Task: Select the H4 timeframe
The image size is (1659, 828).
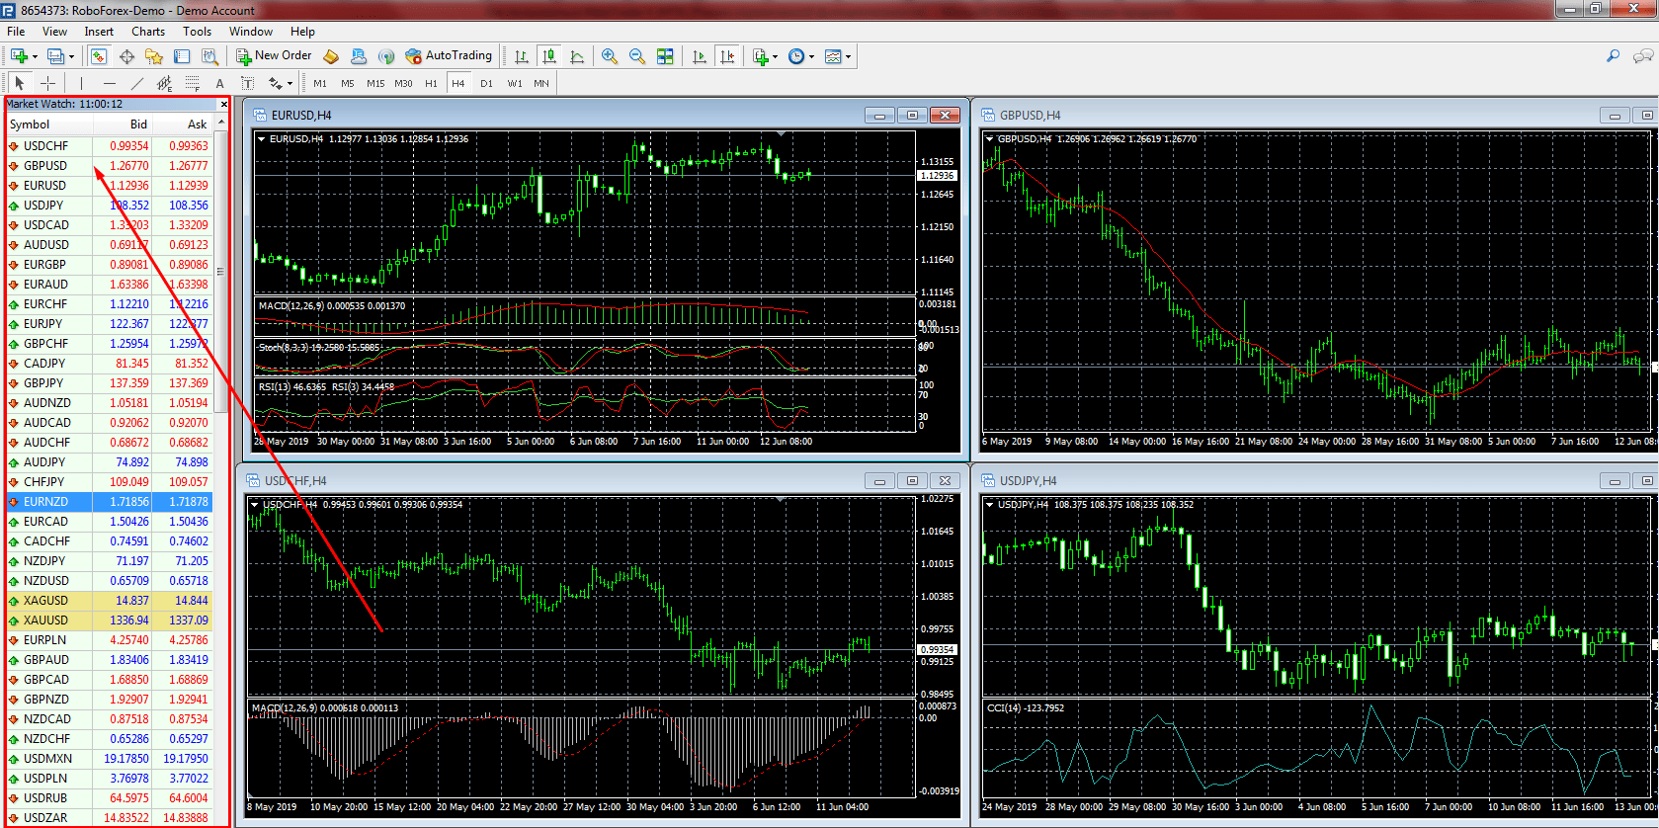Action: pos(458,84)
